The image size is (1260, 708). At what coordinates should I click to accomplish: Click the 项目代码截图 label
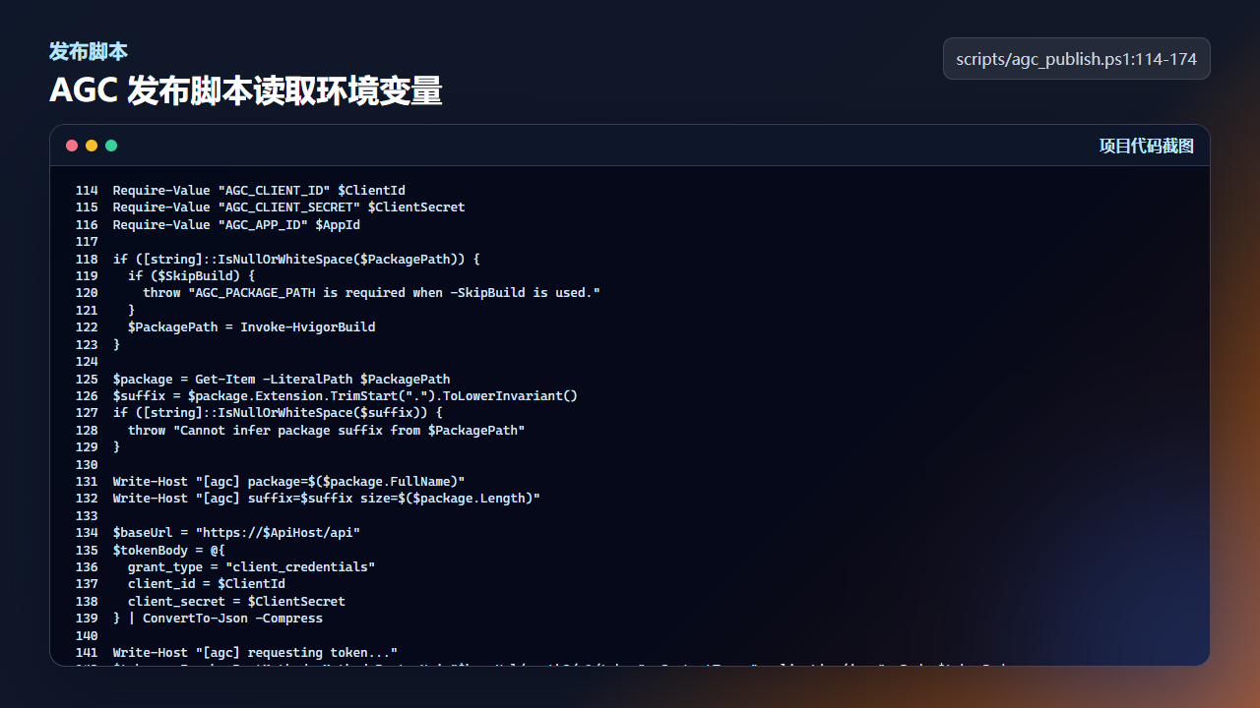pyautogui.click(x=1146, y=146)
